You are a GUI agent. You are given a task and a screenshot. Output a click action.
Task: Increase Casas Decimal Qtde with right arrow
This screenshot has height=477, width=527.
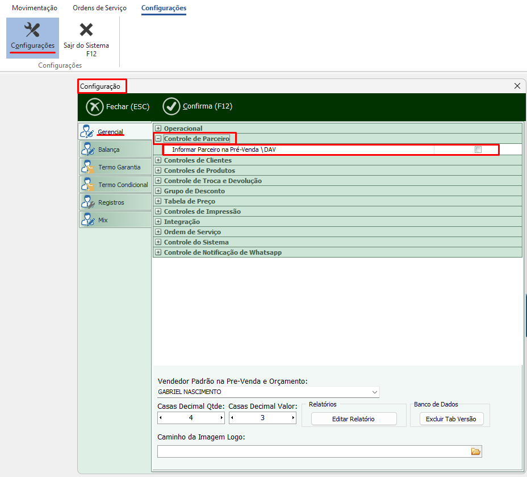pyautogui.click(x=221, y=418)
